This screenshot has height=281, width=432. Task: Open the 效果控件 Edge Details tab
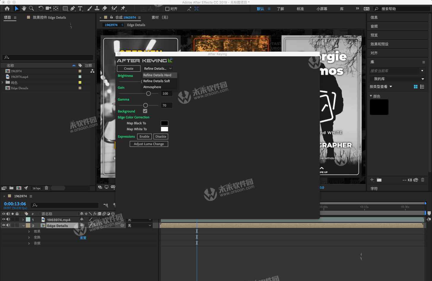49,18
